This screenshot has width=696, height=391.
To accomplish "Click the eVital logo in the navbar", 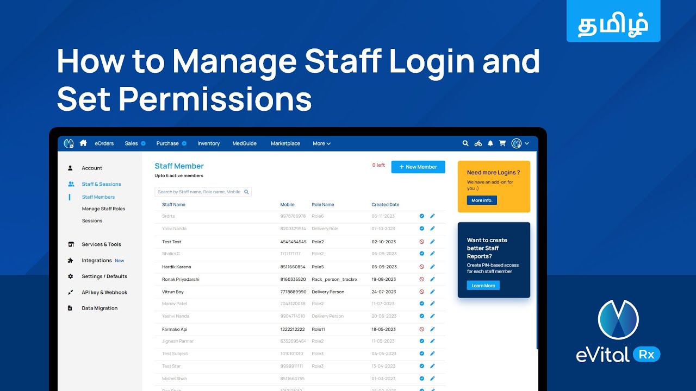I will pos(69,143).
